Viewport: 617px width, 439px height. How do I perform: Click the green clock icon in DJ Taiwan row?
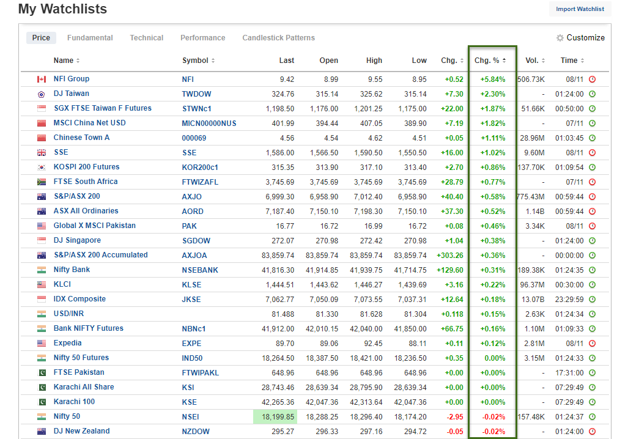[x=592, y=94]
